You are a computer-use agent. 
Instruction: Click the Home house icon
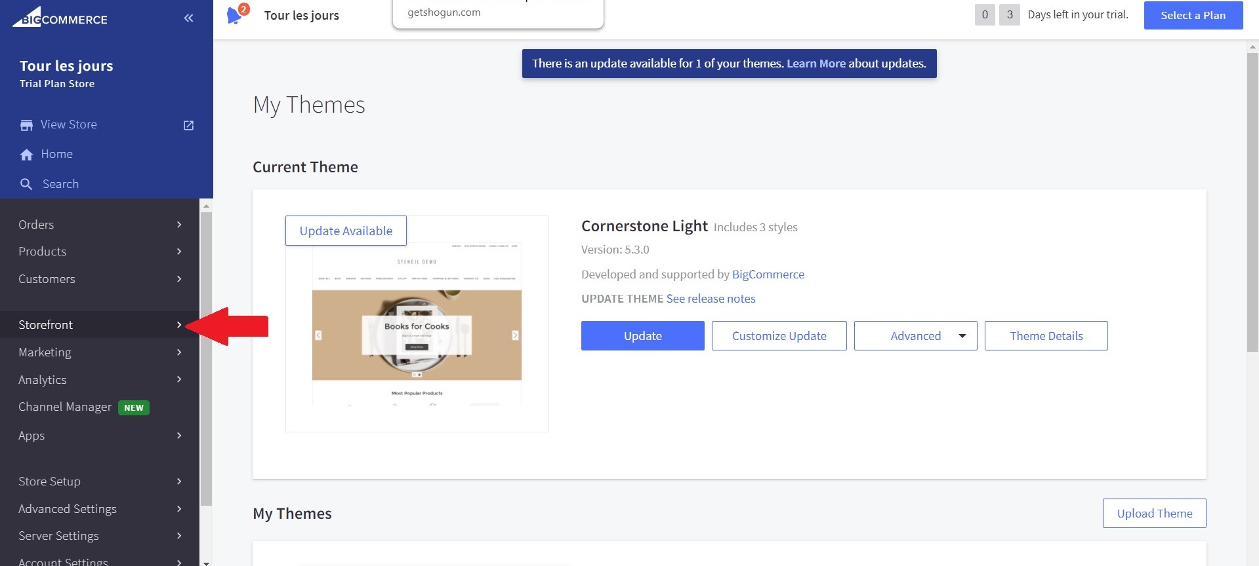pyautogui.click(x=26, y=155)
